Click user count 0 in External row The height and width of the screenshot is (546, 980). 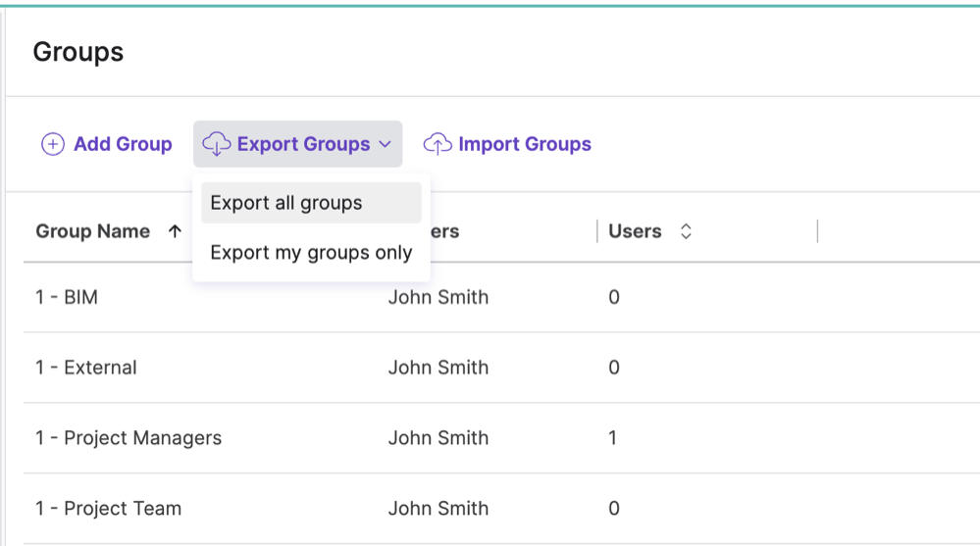(x=614, y=368)
